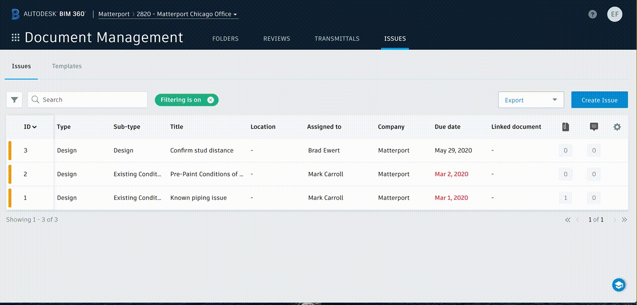Open the EF user profile avatar
This screenshot has width=637, height=305.
click(x=615, y=14)
